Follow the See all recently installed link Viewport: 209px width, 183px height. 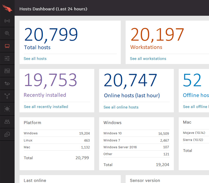(x=46, y=107)
